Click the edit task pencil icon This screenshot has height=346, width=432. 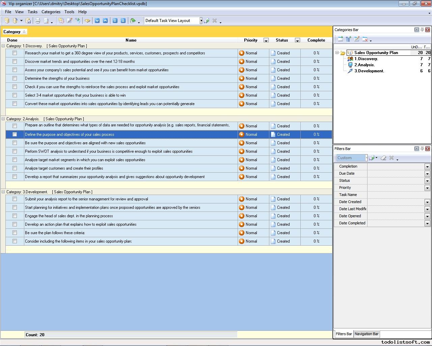point(70,21)
